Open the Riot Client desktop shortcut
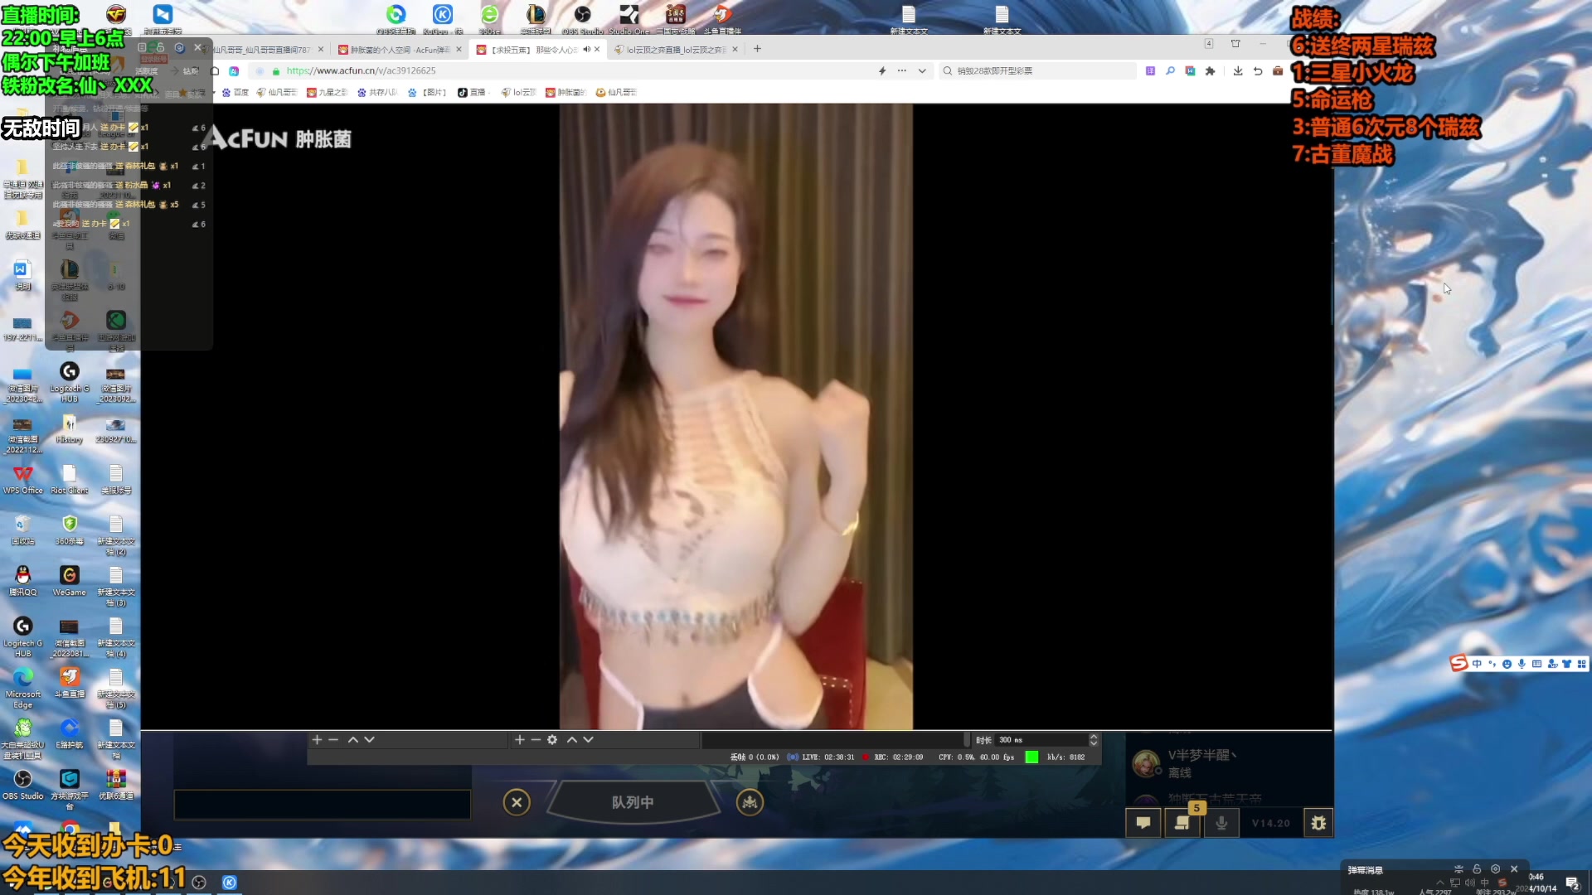 [70, 479]
